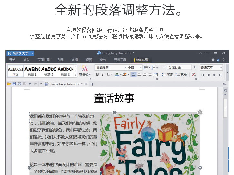This screenshot has width=234, height=175.
Task: Select the center align icon
Action: 139,75
